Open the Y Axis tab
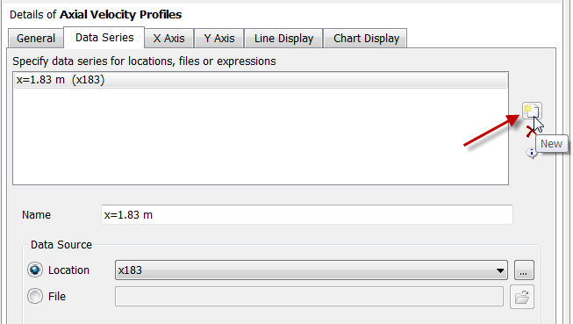573x324 pixels. (x=218, y=39)
